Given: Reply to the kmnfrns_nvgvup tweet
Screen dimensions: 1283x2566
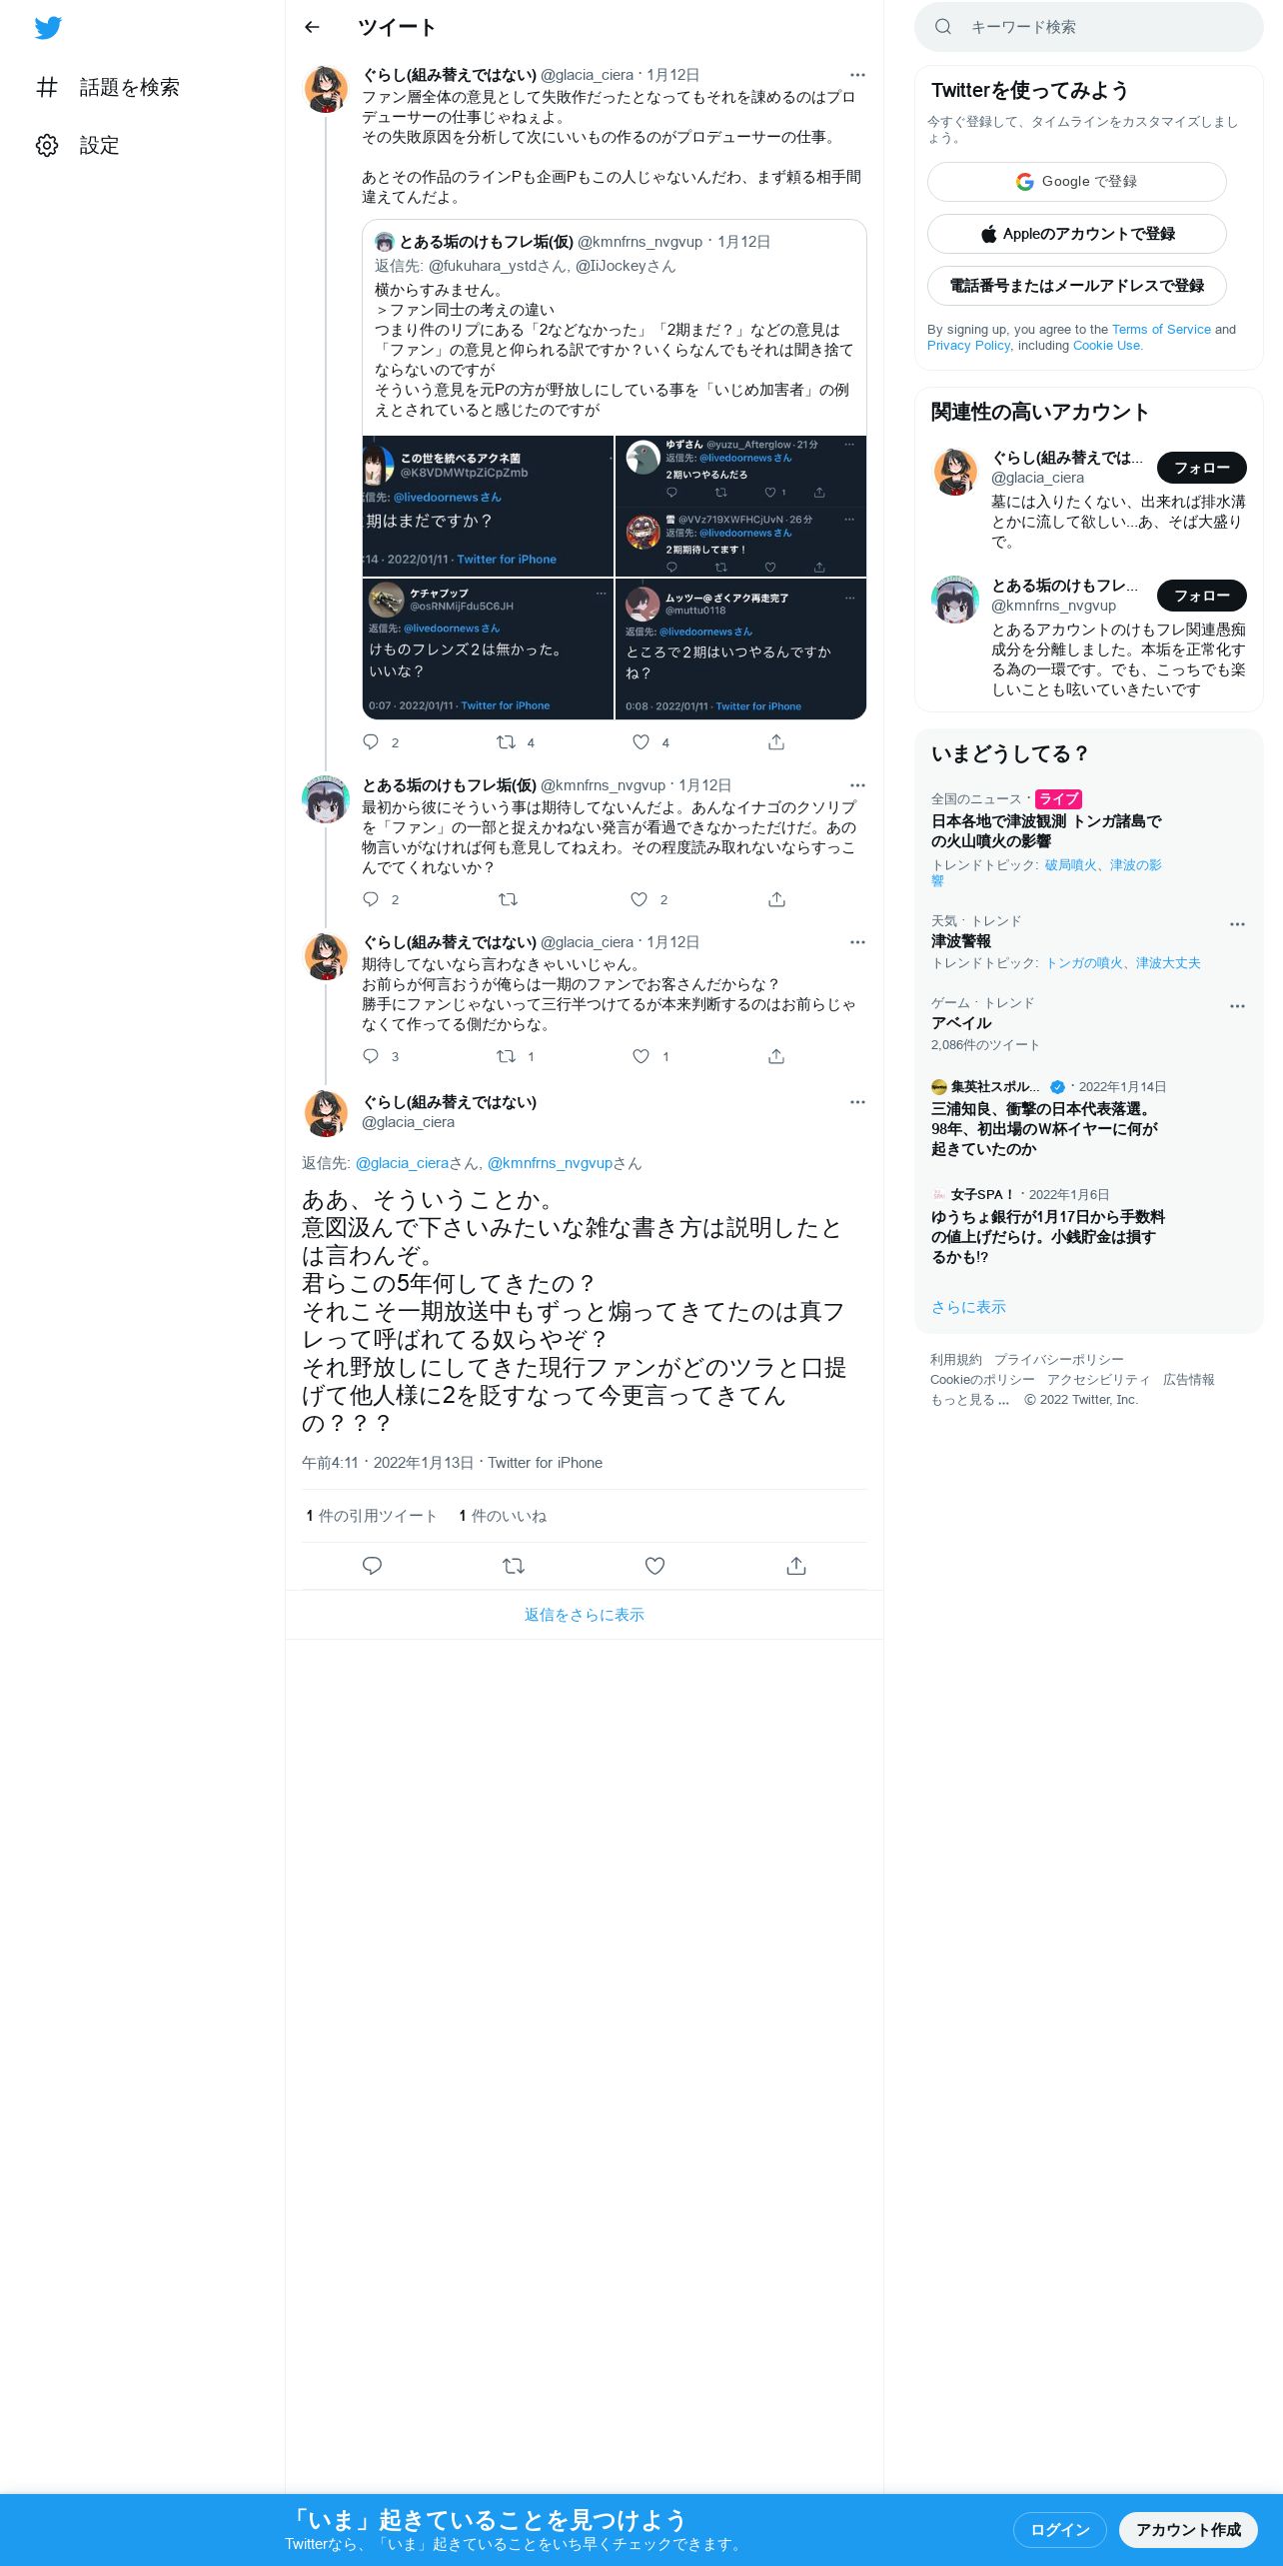Looking at the screenshot, I should tap(371, 898).
